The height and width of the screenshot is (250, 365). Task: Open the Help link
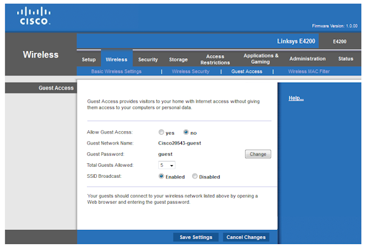pyautogui.click(x=296, y=98)
